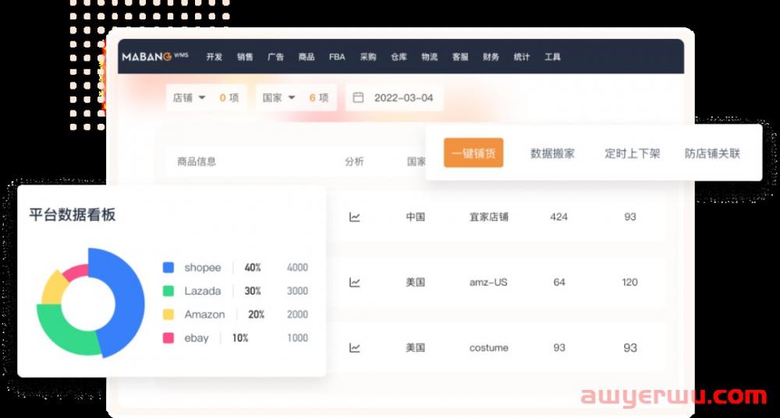Select the shopee legend label
This screenshot has height=418, width=780.
pos(203,268)
